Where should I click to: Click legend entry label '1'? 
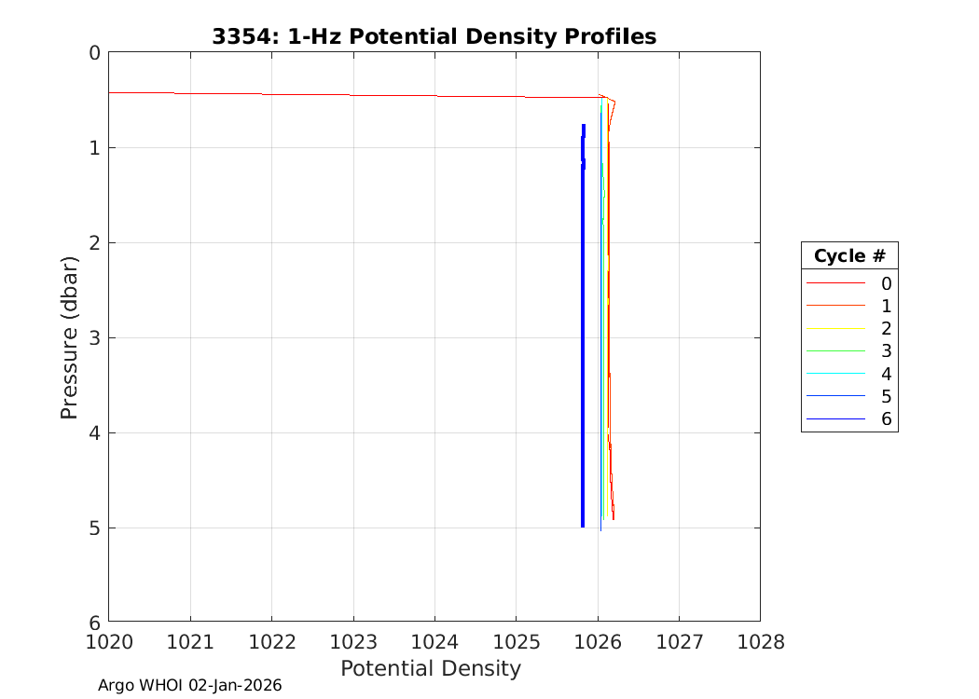click(886, 306)
